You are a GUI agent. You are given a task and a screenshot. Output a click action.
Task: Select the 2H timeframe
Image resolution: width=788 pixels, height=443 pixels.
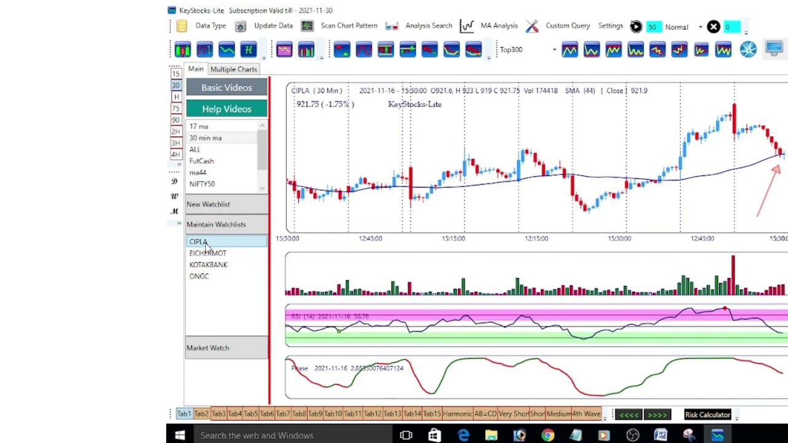pos(176,132)
